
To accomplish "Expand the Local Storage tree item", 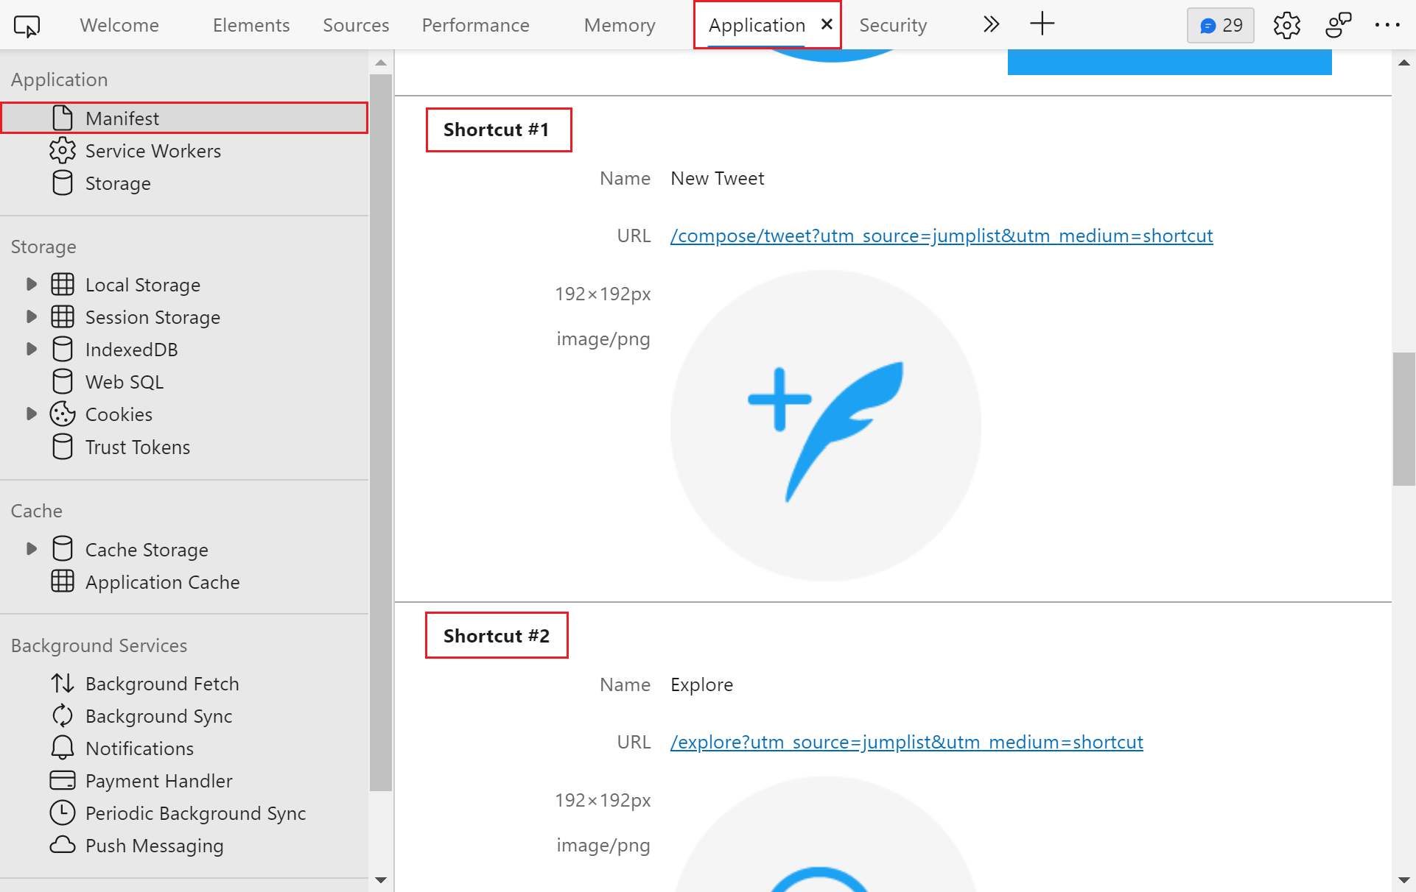I will pos(32,283).
